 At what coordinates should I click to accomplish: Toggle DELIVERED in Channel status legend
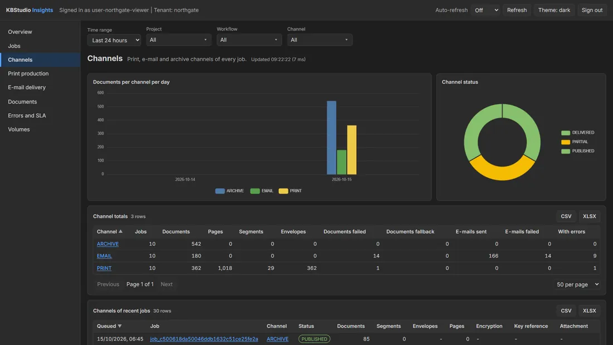point(578,133)
